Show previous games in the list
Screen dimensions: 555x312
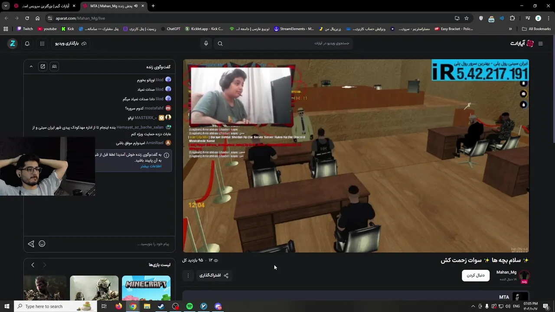point(33,265)
